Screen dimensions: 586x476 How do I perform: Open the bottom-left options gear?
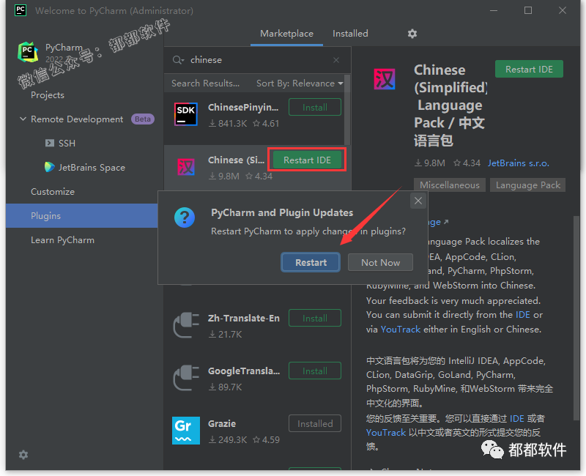point(23,454)
